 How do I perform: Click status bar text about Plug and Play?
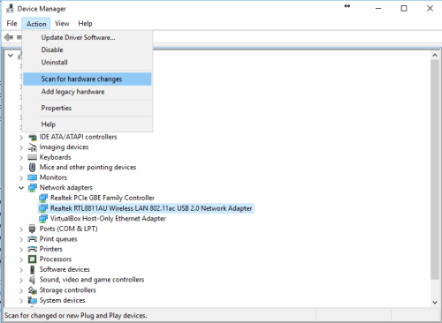point(75,315)
